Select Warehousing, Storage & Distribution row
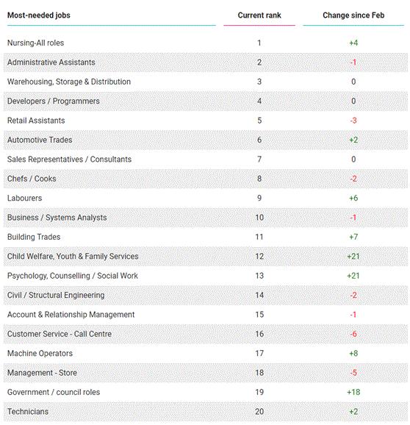Viewport: 410px width, 425px height. (x=206, y=82)
